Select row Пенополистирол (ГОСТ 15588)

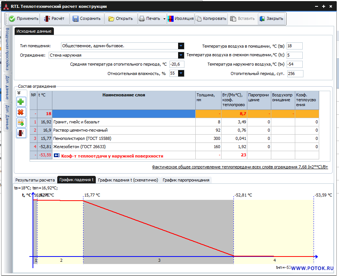point(174,138)
